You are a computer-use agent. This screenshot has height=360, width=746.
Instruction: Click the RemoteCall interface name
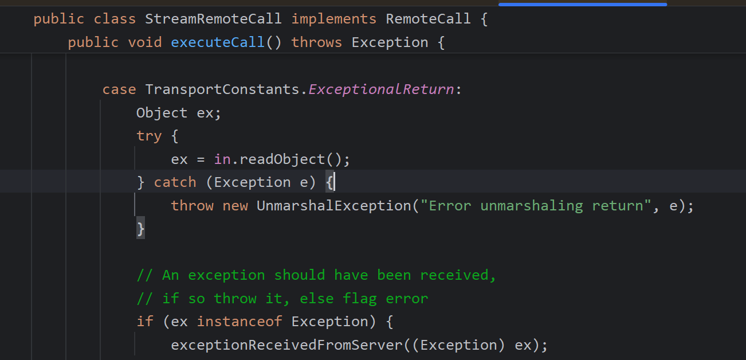click(428, 19)
